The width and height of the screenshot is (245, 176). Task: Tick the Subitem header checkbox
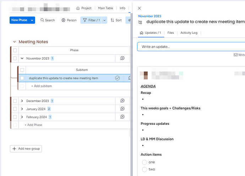point(22,70)
